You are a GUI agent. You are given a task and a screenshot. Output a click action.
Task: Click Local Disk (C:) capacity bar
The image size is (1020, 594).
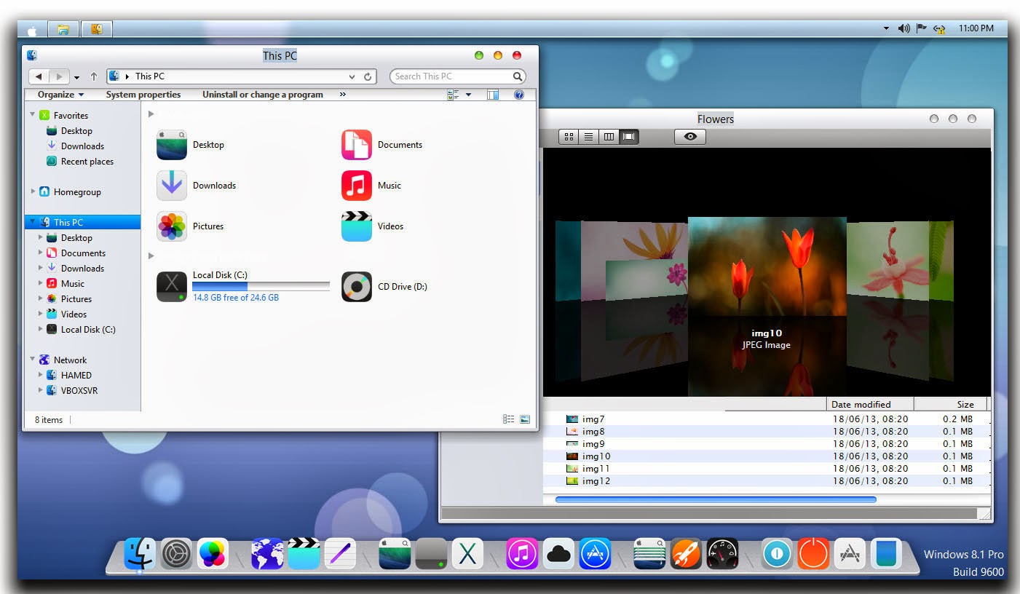click(261, 287)
